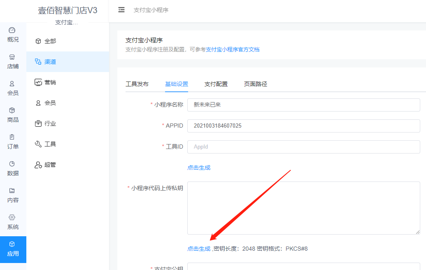The width and height of the screenshot is (426, 270).
Task: Switch to the 页面路径 tab
Action: pos(255,84)
